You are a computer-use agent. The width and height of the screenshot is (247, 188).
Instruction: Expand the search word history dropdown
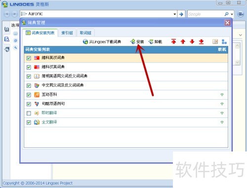pos(175,14)
